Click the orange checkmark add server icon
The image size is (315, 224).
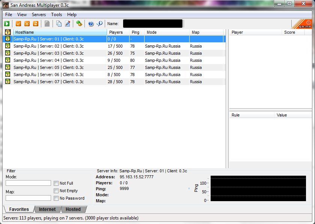[x=18, y=24]
